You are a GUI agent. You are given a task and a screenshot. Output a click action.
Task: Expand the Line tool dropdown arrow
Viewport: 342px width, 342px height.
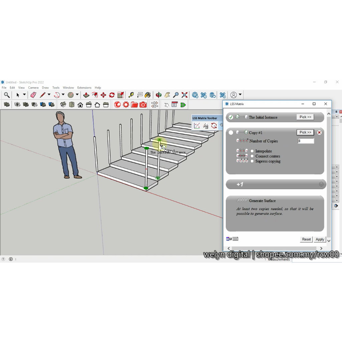(49, 95)
